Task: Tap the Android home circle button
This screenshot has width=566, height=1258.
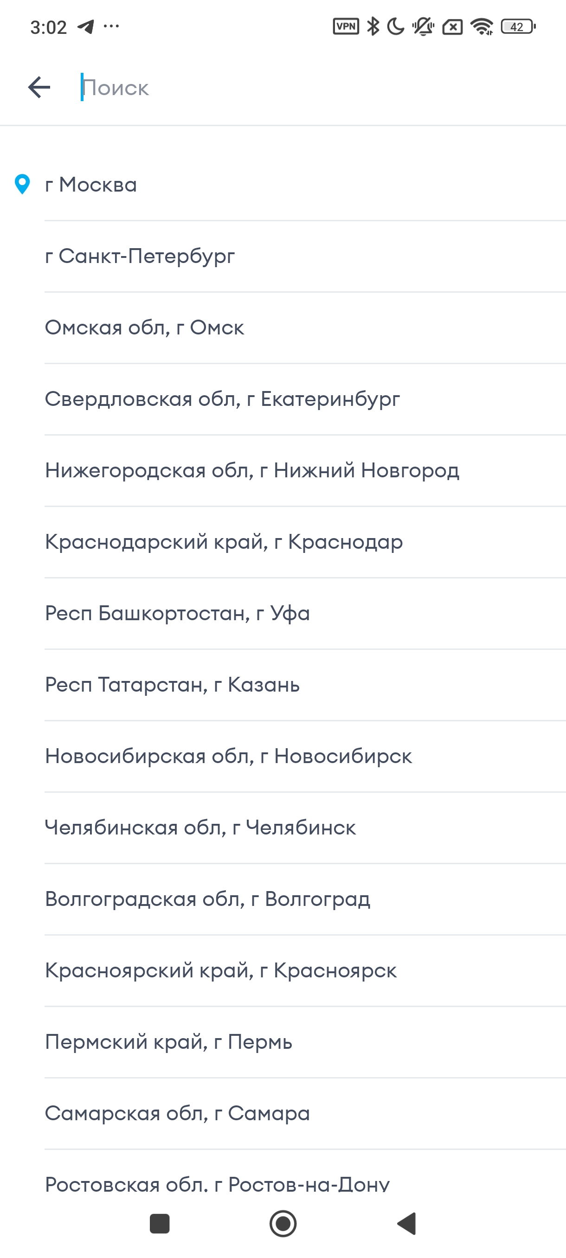Action: pyautogui.click(x=283, y=1224)
